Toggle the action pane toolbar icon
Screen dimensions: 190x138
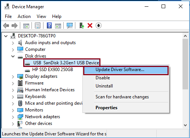[x=58, y=26]
